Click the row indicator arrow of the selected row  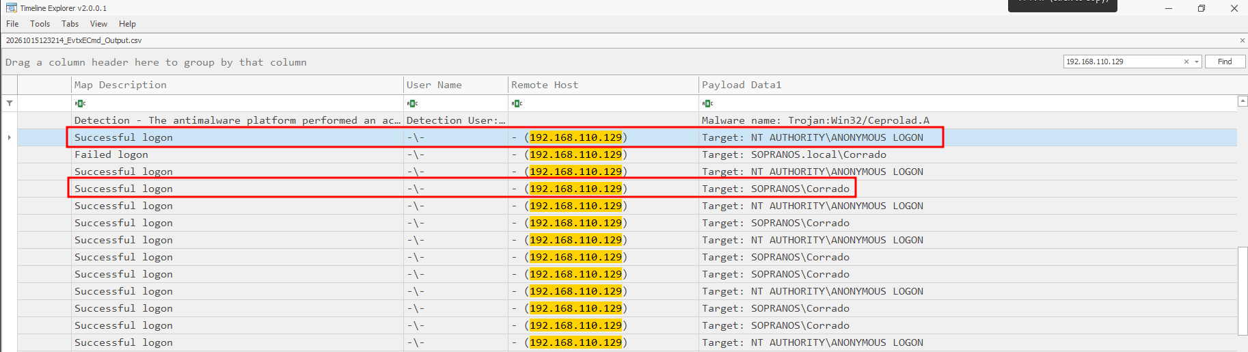click(10, 137)
